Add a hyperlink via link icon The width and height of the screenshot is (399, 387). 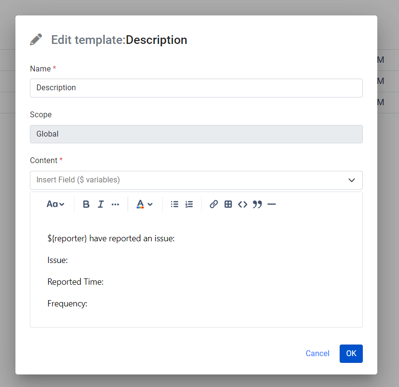coord(214,204)
